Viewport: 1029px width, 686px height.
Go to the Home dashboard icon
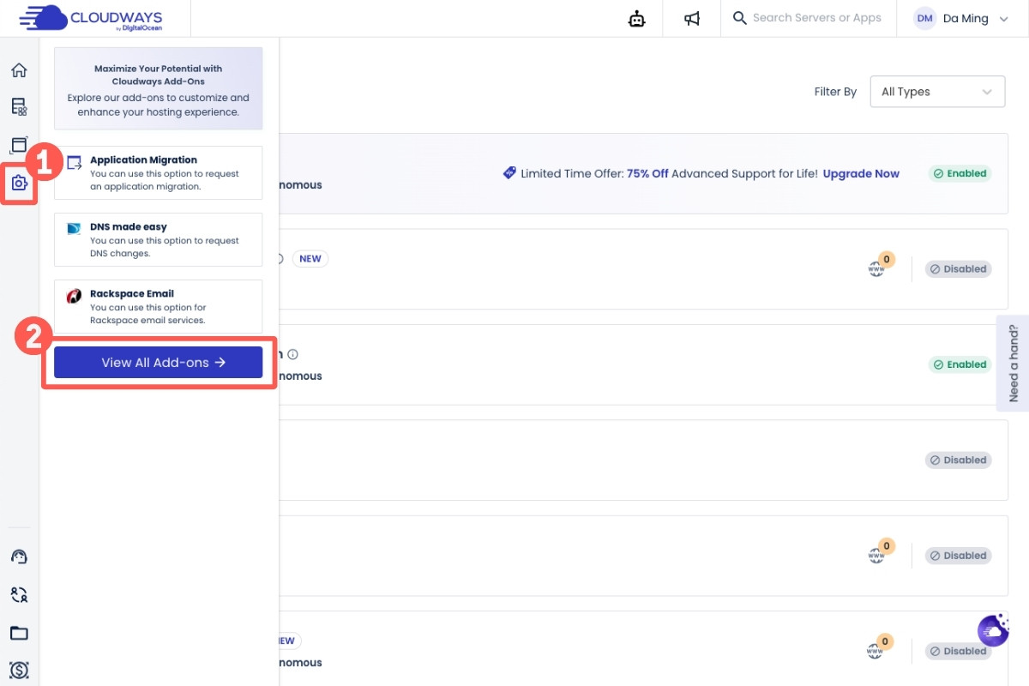point(19,70)
